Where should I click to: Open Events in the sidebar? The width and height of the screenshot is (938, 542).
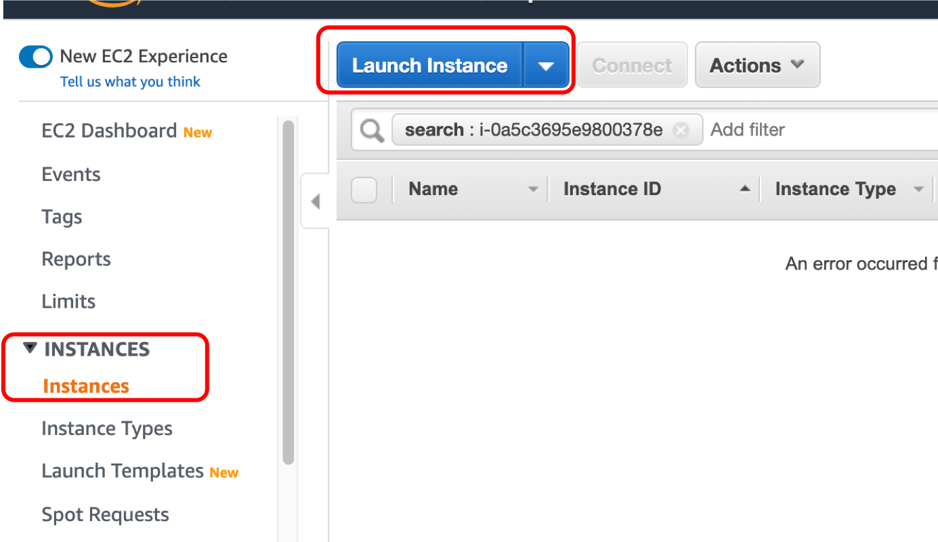pyautogui.click(x=71, y=174)
